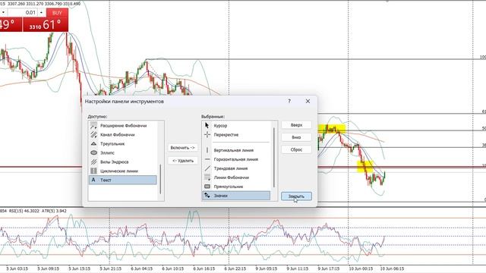Image resolution: width=486 pixels, height=273 pixels.
Task: Select Crosshair (Перекрестие) icon in selected list
Action: tap(207, 135)
